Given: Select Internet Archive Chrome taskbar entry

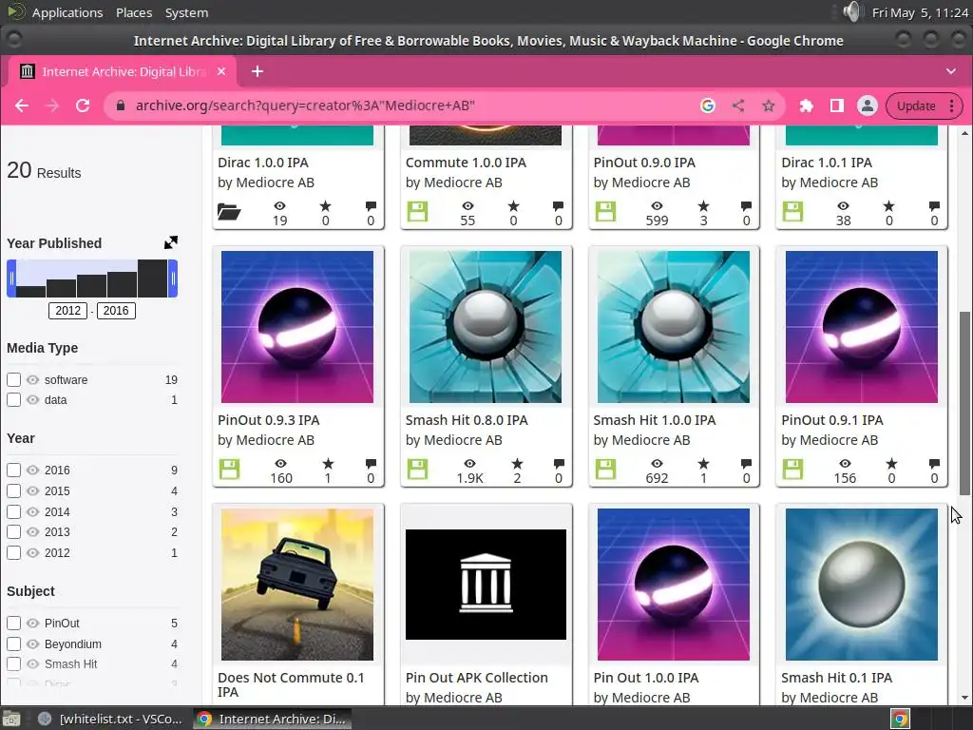Looking at the screenshot, I should [273, 719].
